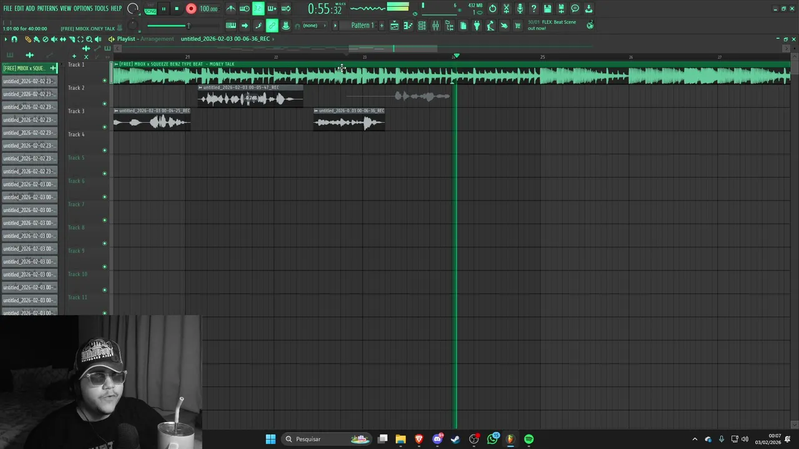This screenshot has width=799, height=449.
Task: Open the snap selector showing (none)
Action: click(315, 26)
